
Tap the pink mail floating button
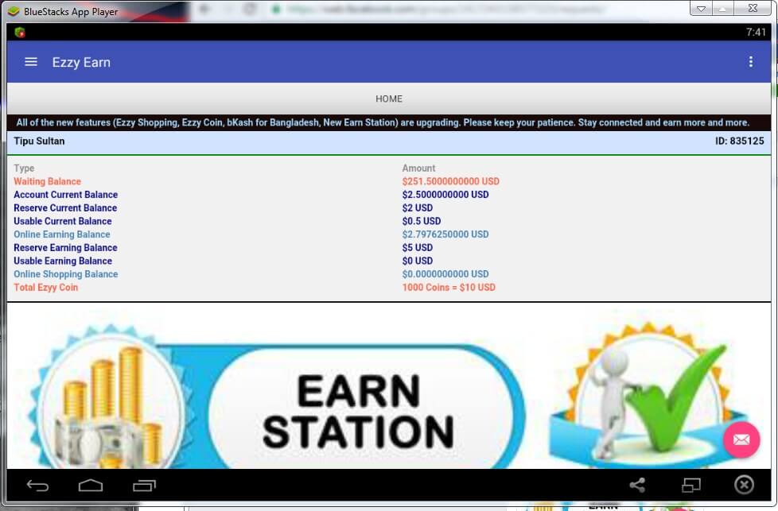741,439
